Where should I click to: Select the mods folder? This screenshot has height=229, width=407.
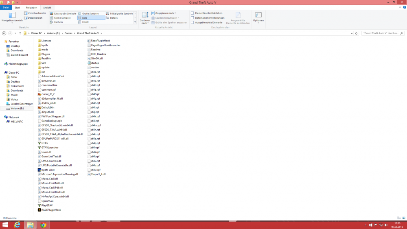coord(45,50)
